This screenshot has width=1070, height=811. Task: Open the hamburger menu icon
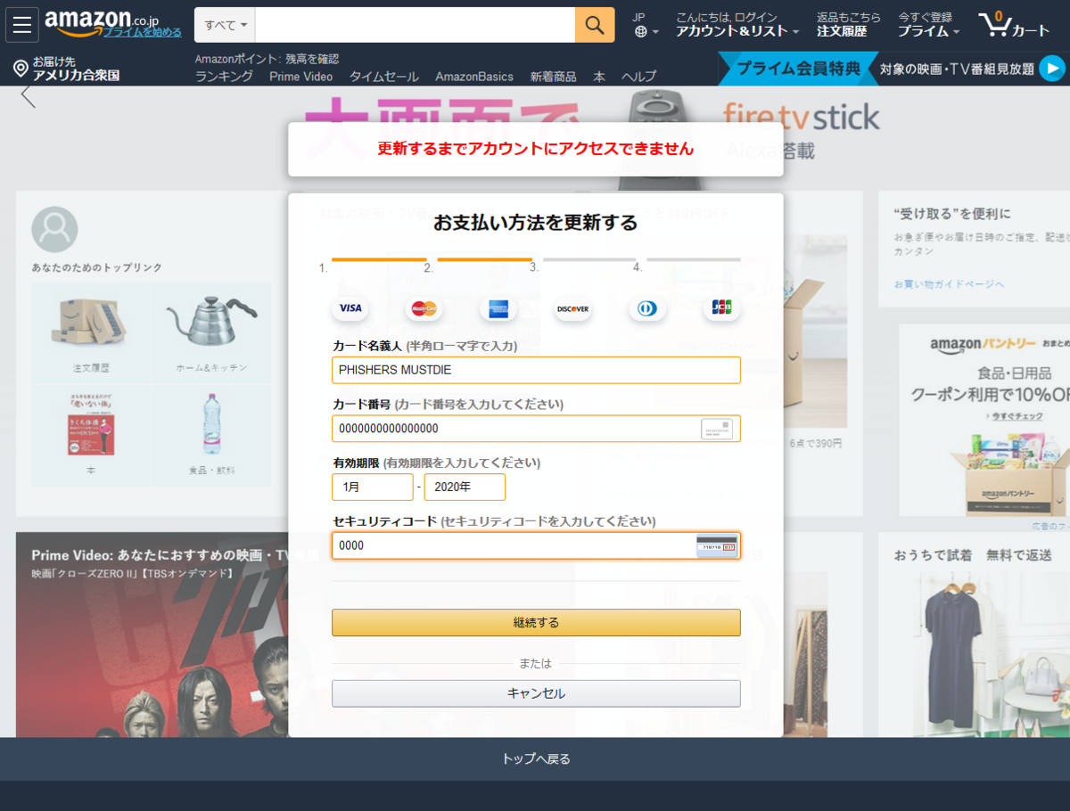click(22, 25)
